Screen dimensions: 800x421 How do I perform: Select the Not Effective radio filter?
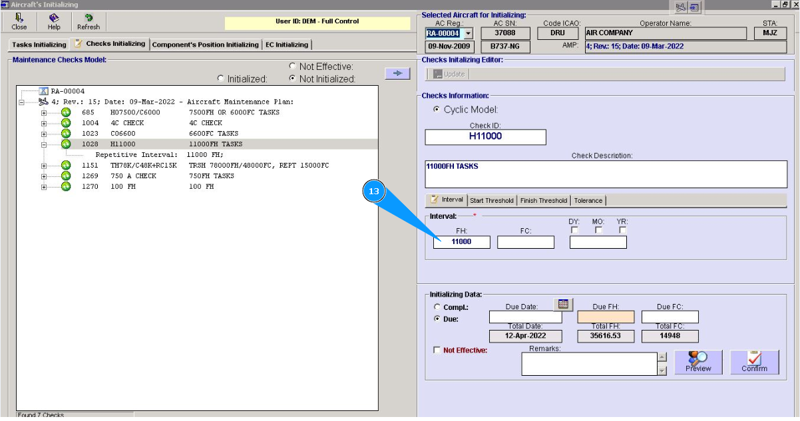click(x=293, y=67)
